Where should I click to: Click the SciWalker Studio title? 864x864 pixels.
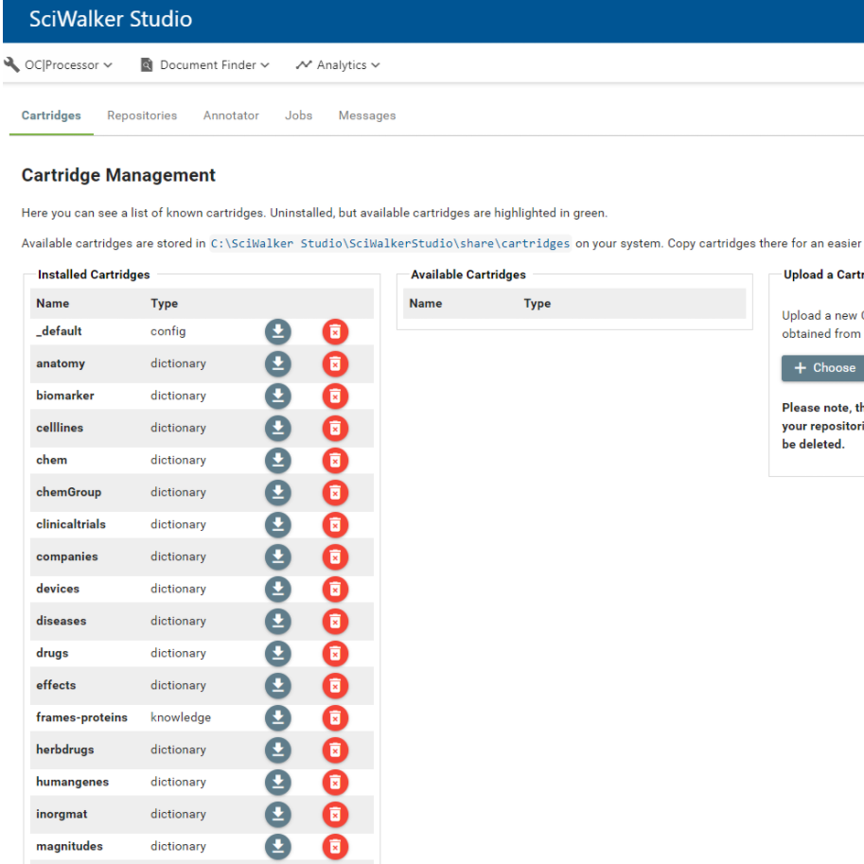pos(111,19)
